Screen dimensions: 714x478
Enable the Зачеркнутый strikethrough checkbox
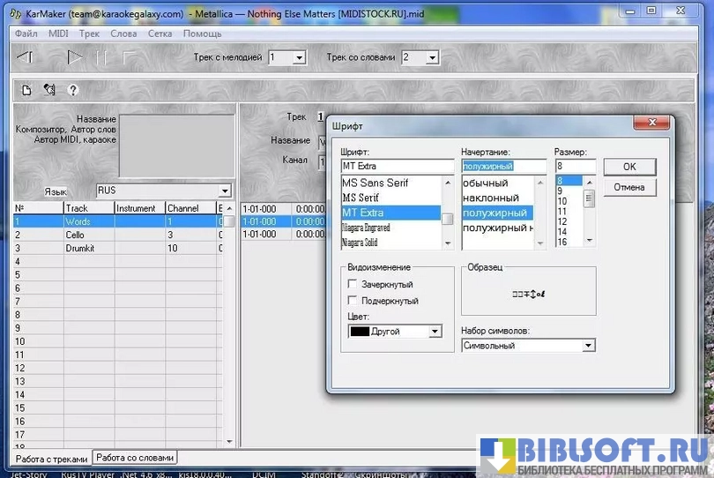tap(353, 284)
